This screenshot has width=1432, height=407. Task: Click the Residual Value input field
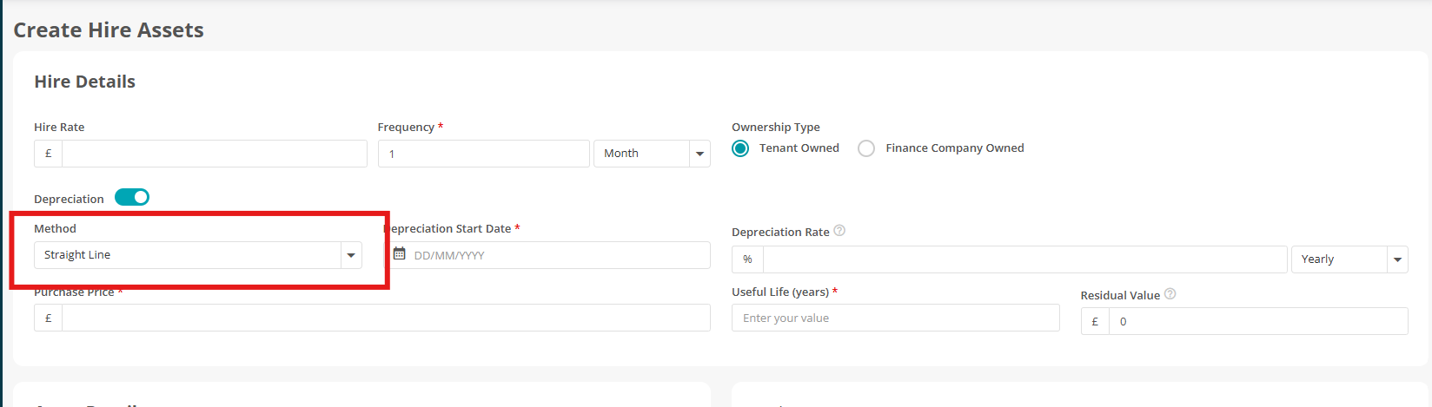point(1258,321)
